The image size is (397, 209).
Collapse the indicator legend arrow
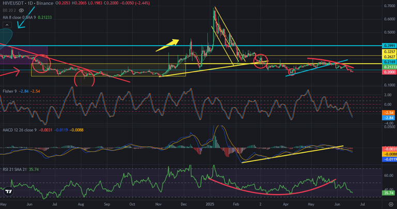point(7,25)
